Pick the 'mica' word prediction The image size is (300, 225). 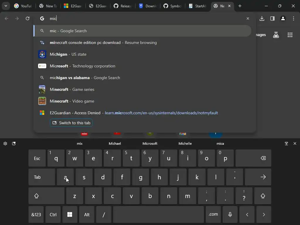tap(220, 144)
